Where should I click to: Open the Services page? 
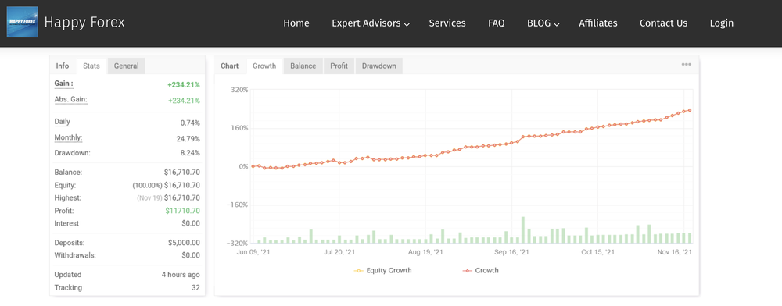tap(447, 23)
